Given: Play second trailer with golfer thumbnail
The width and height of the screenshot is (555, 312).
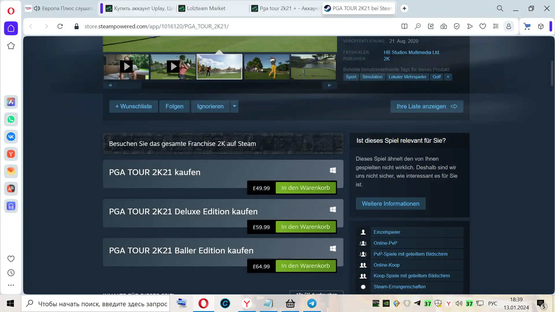Looking at the screenshot, I should coord(173,67).
